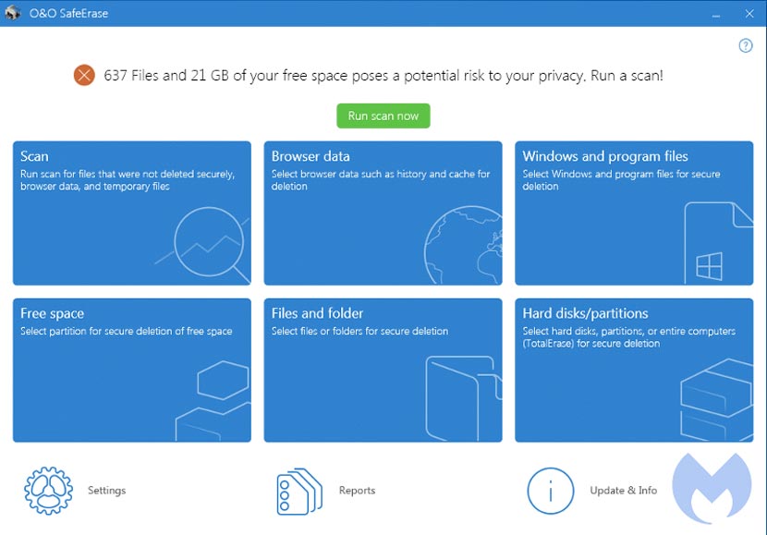
Task: Open the Reports label link
Action: 357,491
